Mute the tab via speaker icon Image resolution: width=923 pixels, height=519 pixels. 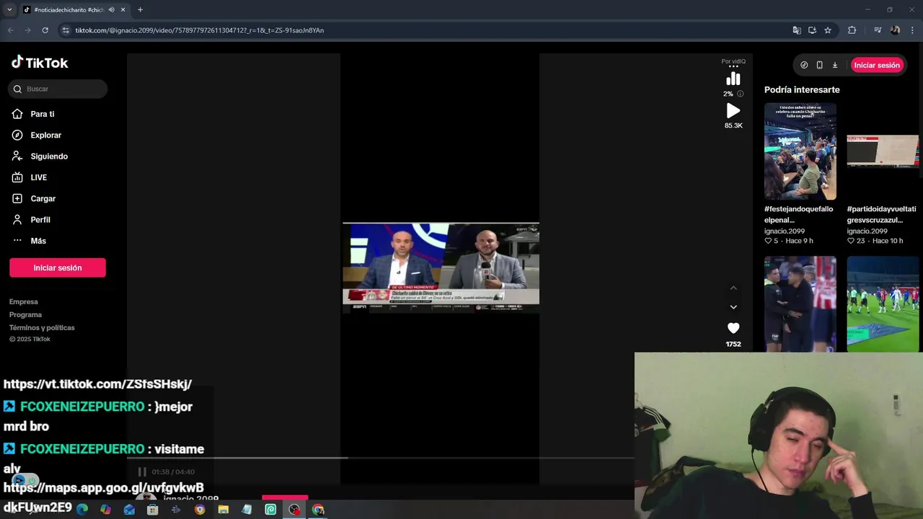pyautogui.click(x=111, y=9)
